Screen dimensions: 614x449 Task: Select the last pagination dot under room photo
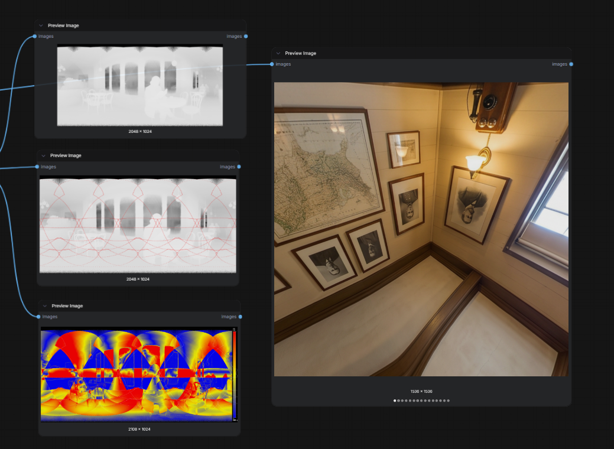tap(449, 401)
